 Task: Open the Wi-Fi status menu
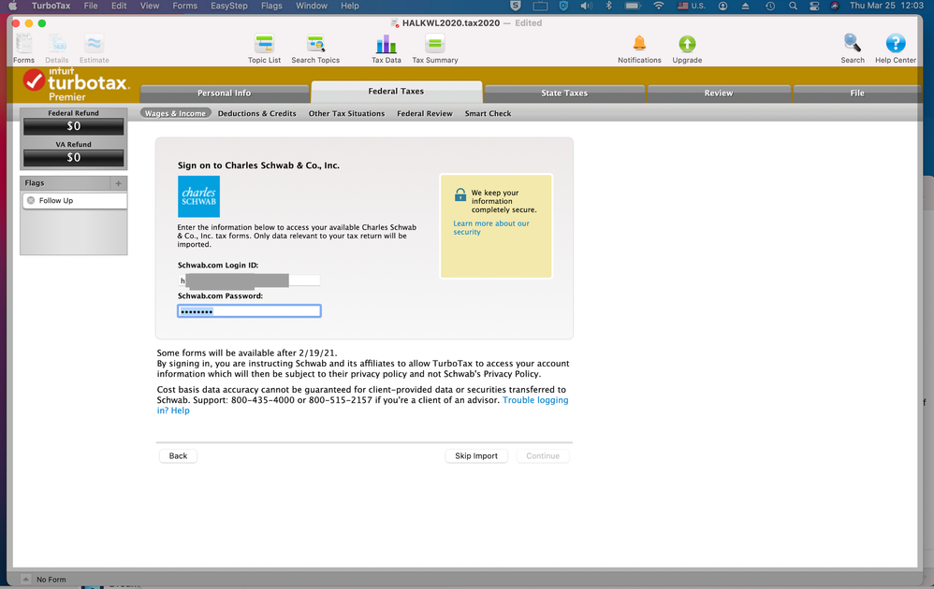pyautogui.click(x=658, y=6)
